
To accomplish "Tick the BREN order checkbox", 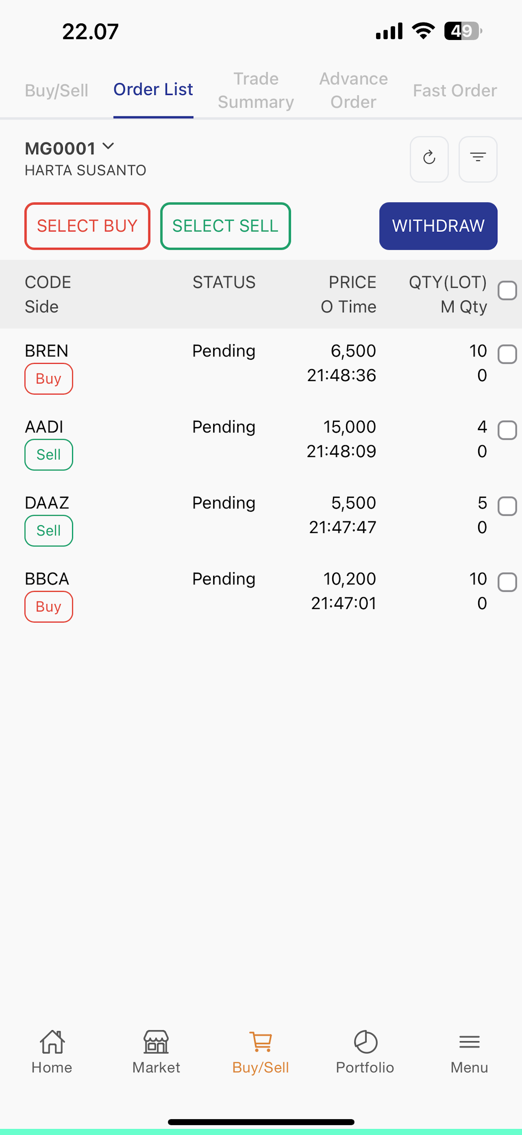I will point(507,355).
